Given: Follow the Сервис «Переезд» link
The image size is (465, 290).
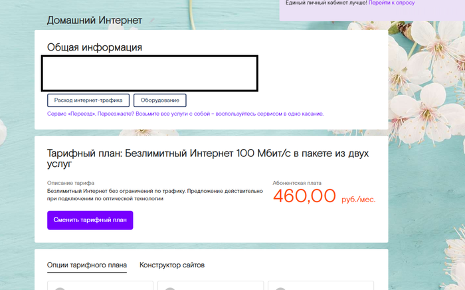Looking at the screenshot, I should pyautogui.click(x=185, y=114).
